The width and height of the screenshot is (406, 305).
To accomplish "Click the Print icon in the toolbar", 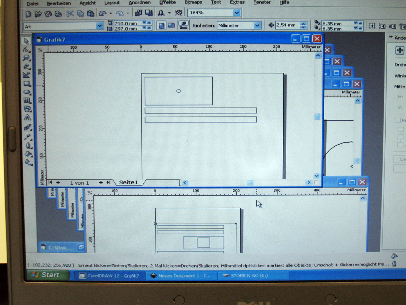I will click(x=58, y=14).
